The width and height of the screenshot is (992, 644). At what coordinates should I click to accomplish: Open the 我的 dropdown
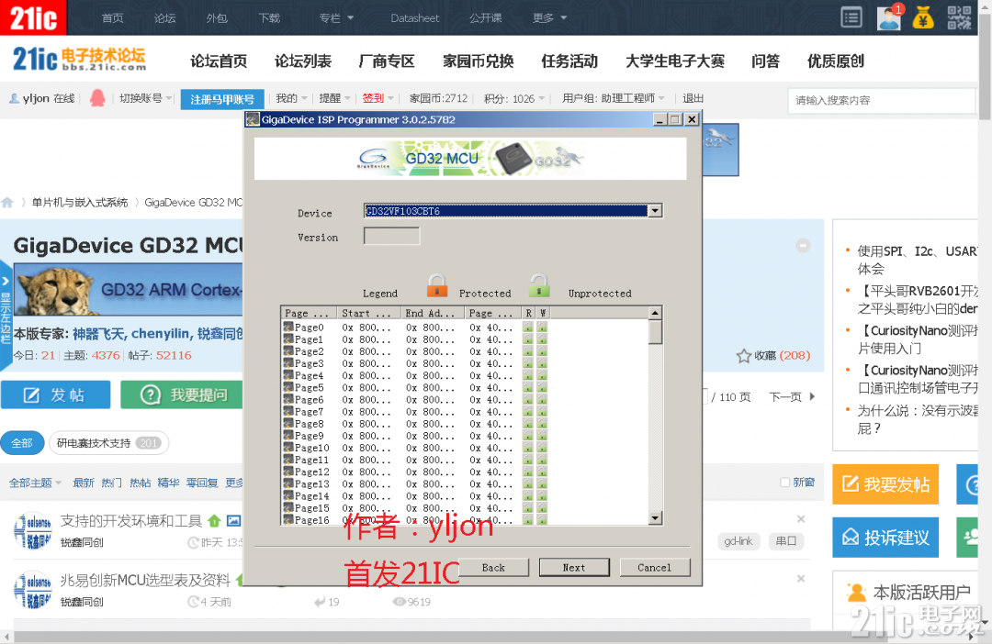[x=291, y=98]
